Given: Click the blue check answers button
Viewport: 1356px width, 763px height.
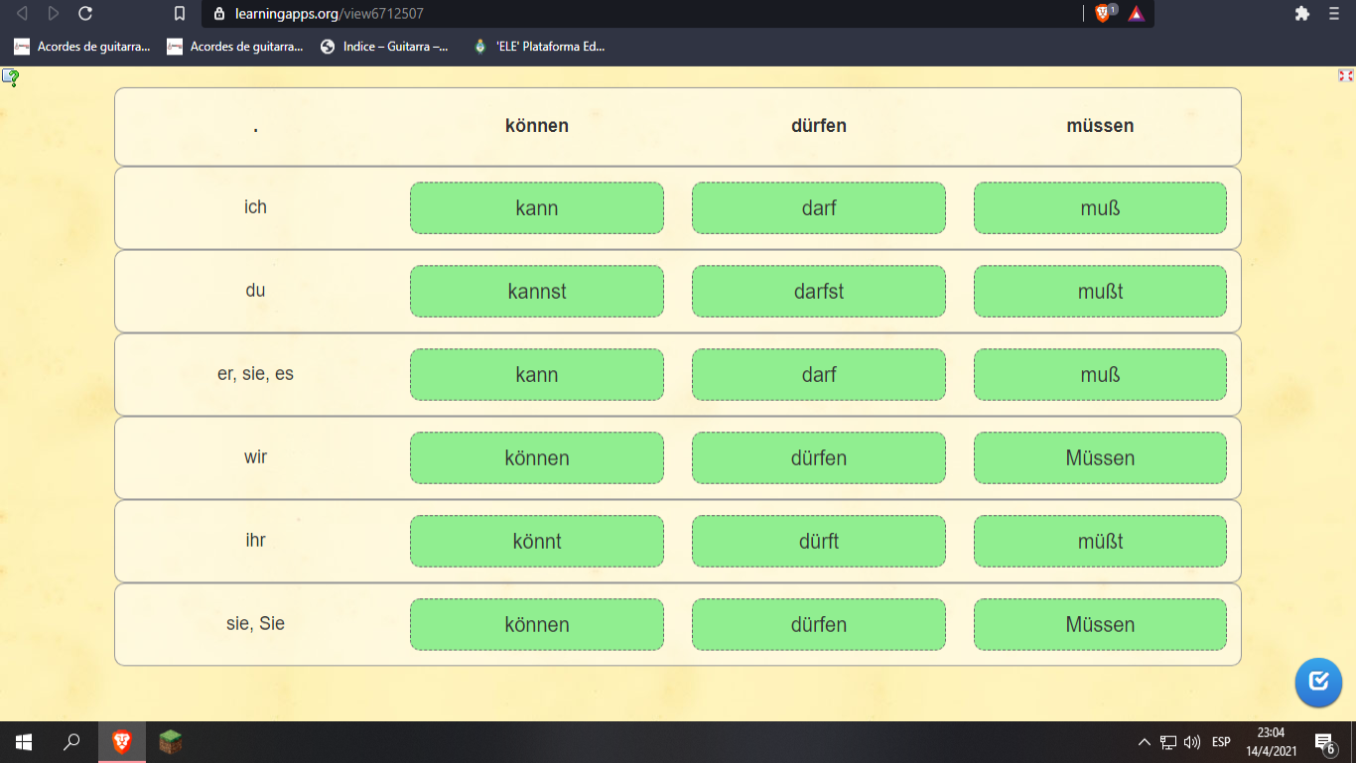Looking at the screenshot, I should coord(1318,682).
